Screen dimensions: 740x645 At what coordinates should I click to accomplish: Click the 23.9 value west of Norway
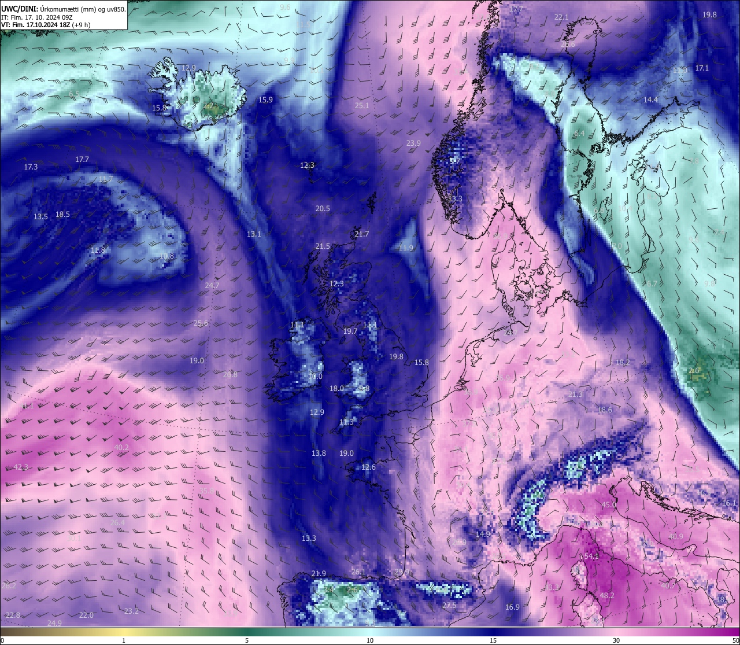(413, 143)
